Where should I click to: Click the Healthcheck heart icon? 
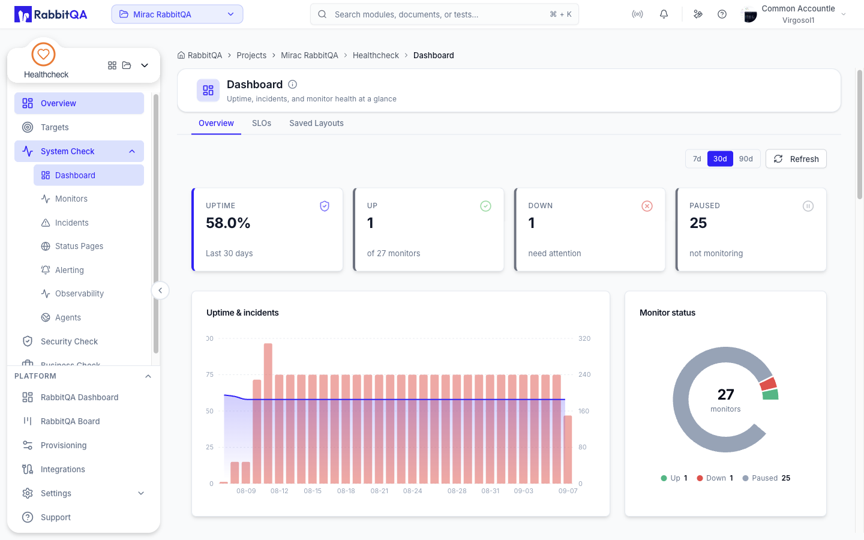(x=43, y=54)
